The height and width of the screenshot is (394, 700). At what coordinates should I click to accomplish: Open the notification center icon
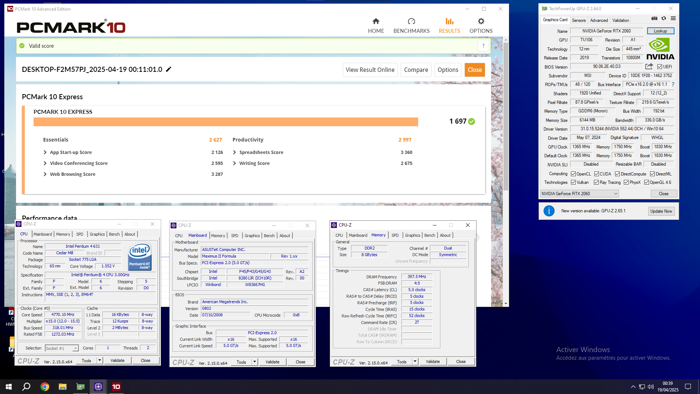[688, 387]
